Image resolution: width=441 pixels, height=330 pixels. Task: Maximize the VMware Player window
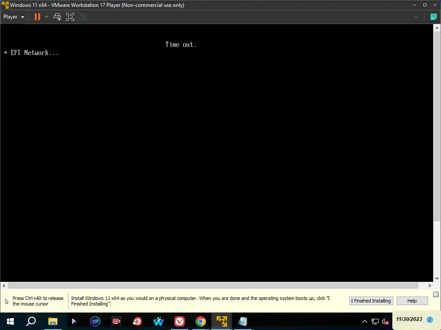pyautogui.click(x=425, y=5)
